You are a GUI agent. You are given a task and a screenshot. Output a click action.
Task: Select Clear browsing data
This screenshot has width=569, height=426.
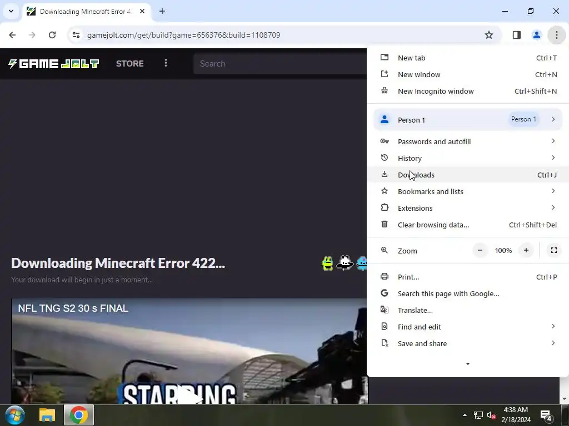(x=468, y=225)
